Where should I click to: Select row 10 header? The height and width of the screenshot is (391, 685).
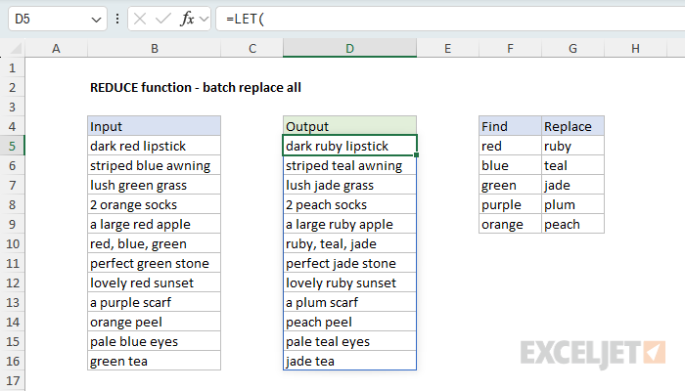[x=12, y=243]
